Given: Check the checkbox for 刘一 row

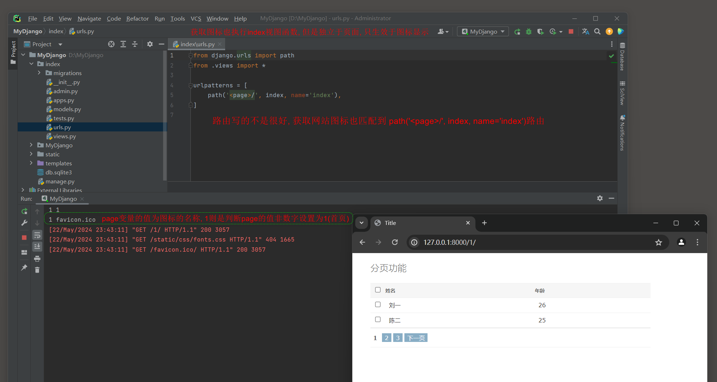Looking at the screenshot, I should click(378, 304).
